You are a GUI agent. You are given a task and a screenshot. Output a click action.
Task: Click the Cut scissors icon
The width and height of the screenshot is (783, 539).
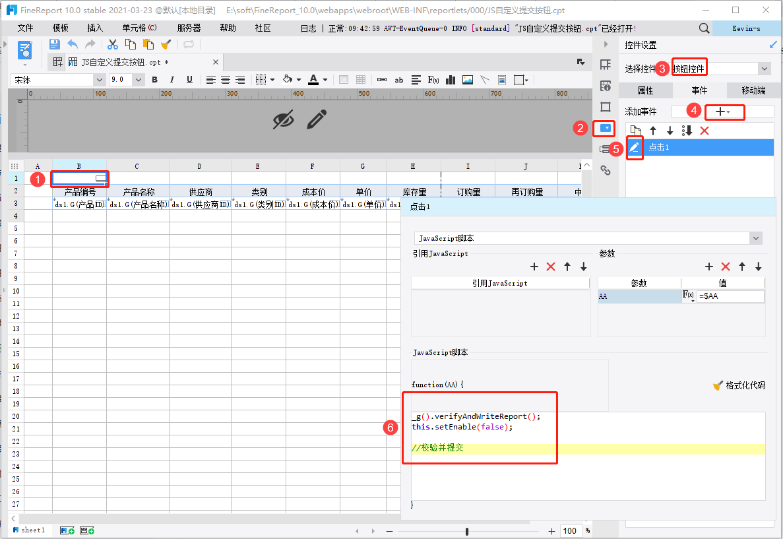click(113, 44)
